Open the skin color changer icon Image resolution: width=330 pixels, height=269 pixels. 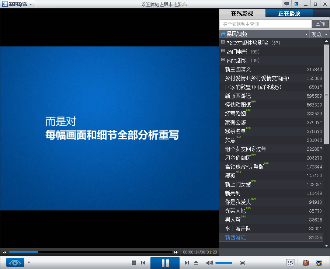(296, 4)
